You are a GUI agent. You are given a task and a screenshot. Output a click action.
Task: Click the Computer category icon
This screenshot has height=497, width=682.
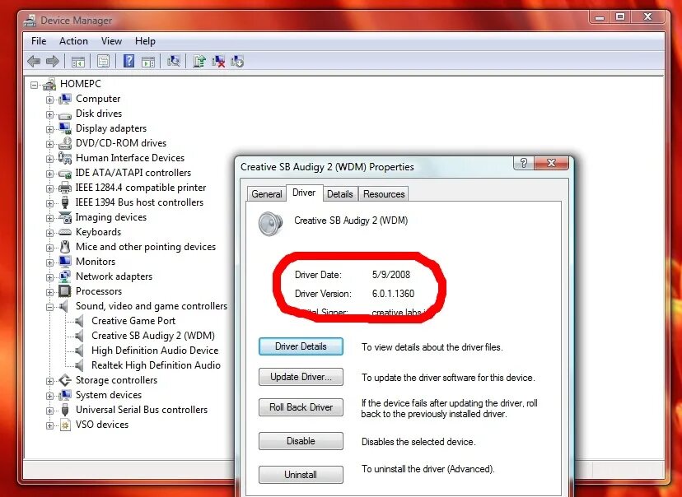tap(65, 99)
